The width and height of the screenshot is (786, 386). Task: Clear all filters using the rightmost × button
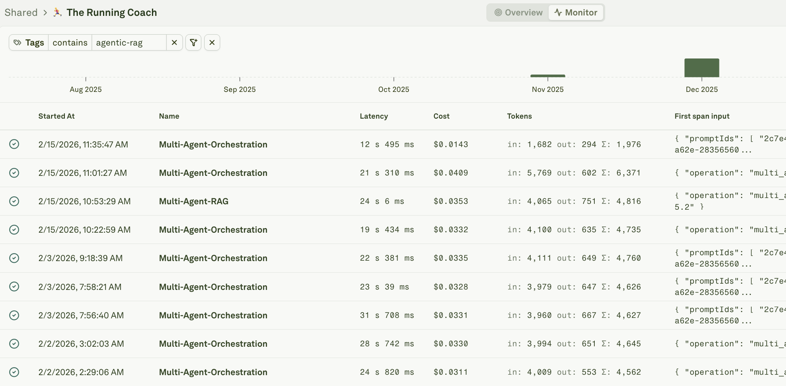coord(212,42)
